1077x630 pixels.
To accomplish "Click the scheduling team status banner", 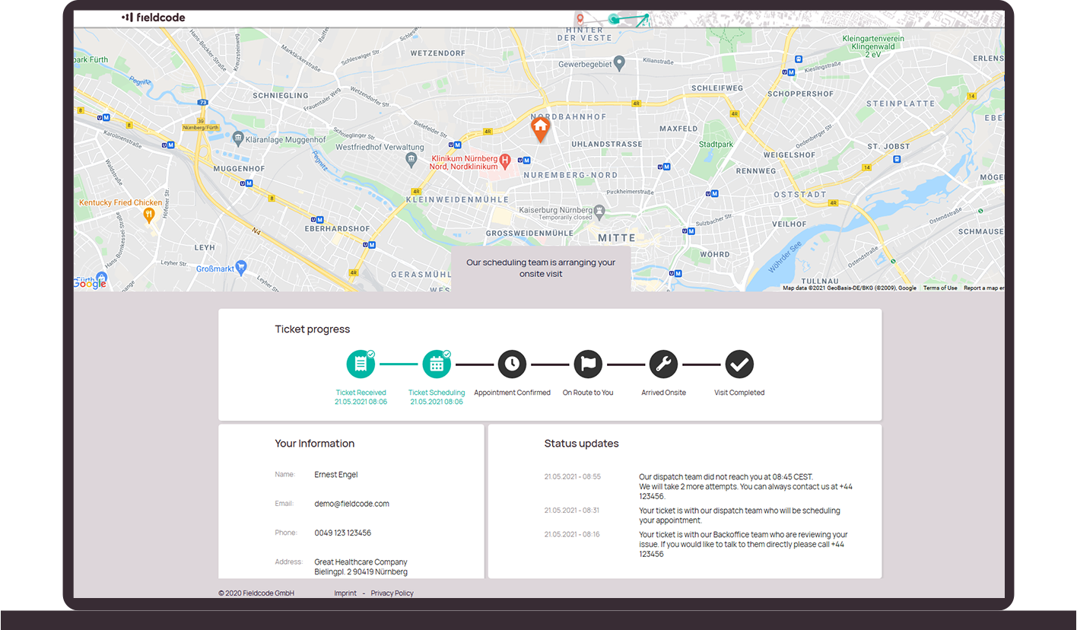I will [x=541, y=268].
